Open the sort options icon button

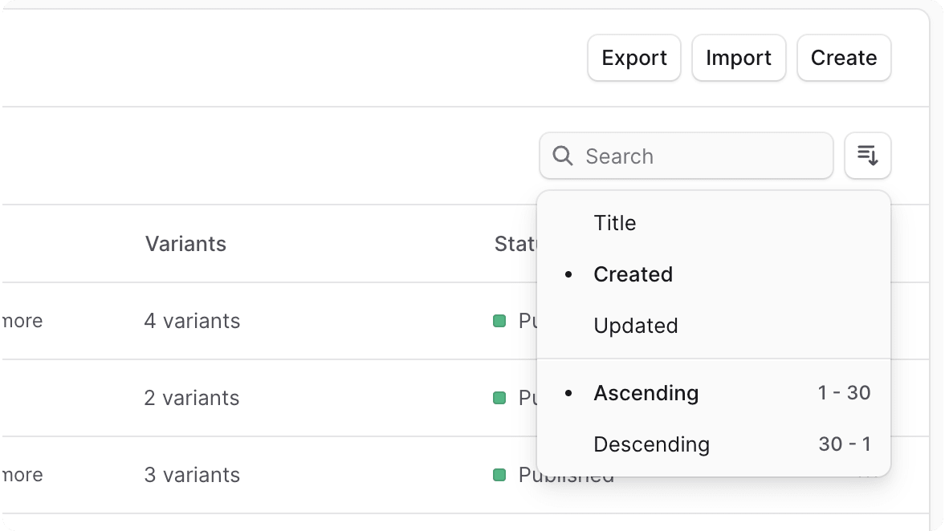click(868, 156)
